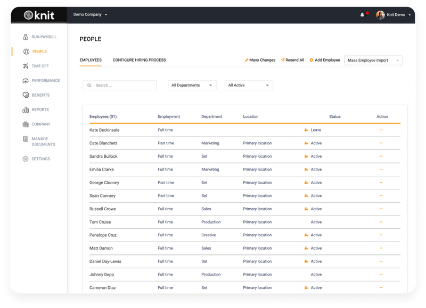This screenshot has width=426, height=308.
Task: Click the notification bell
Action: 363,14
